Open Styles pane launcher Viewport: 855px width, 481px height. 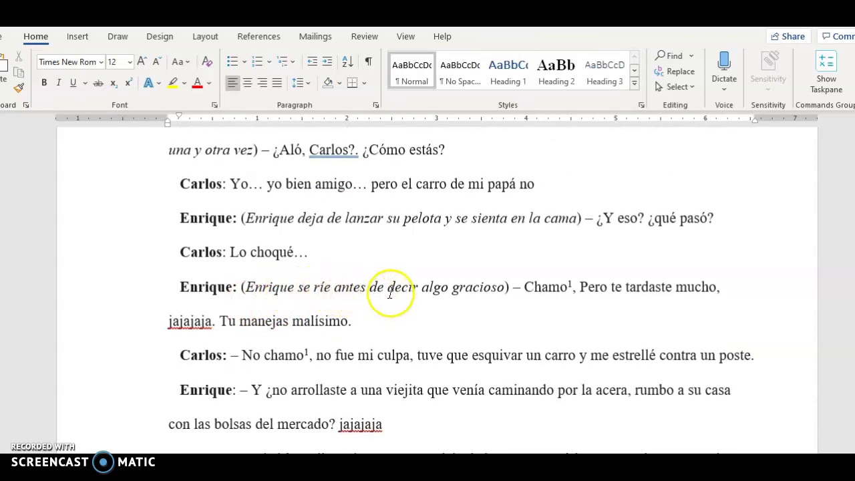641,106
